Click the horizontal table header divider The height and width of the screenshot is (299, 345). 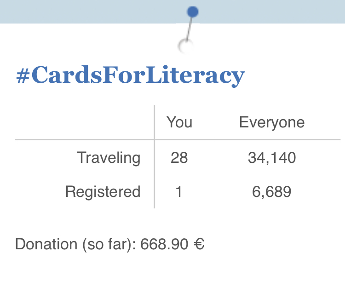tap(178, 139)
